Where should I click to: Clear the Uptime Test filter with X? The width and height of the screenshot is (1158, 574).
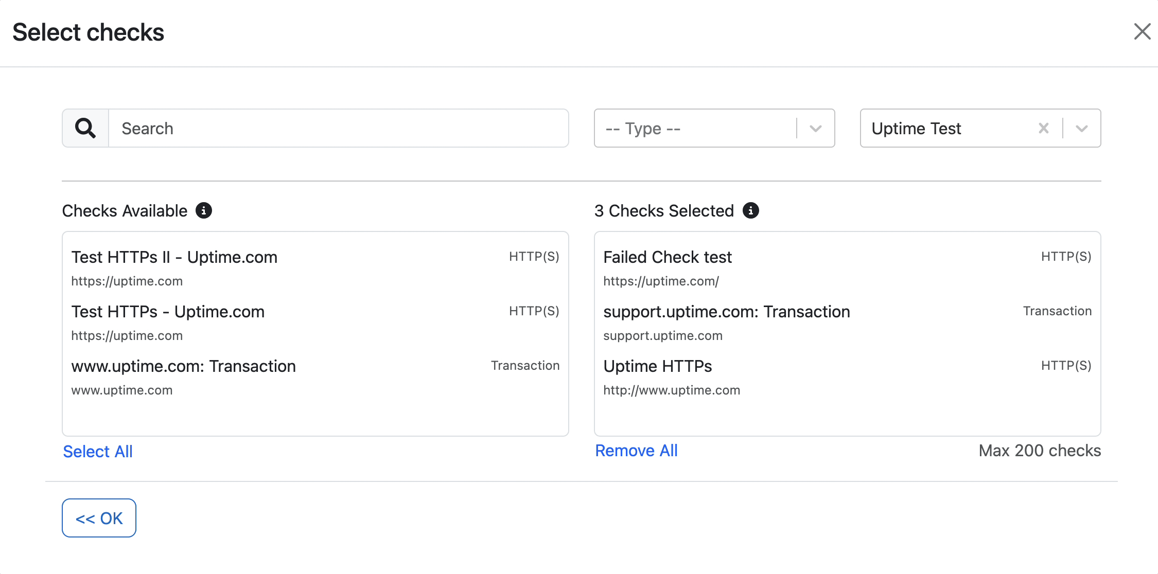pos(1044,128)
